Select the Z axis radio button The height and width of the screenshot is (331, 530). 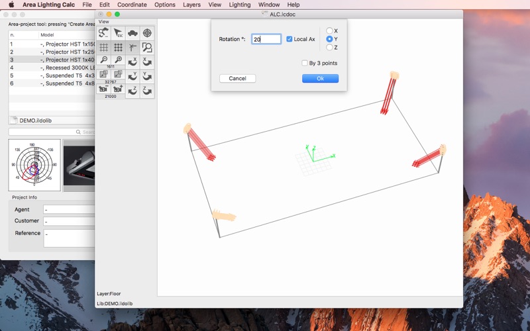329,48
